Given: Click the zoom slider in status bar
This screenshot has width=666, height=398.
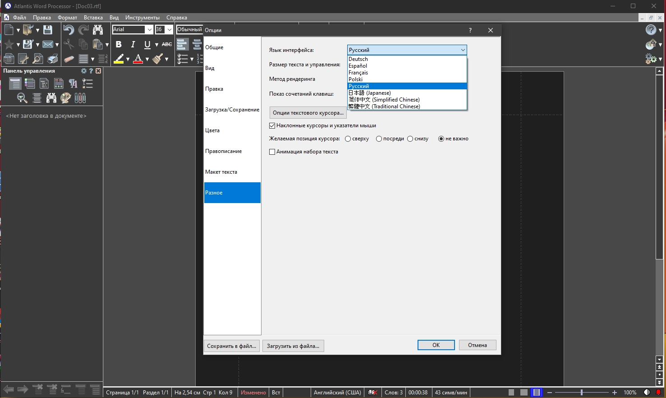Looking at the screenshot, I should tap(581, 393).
